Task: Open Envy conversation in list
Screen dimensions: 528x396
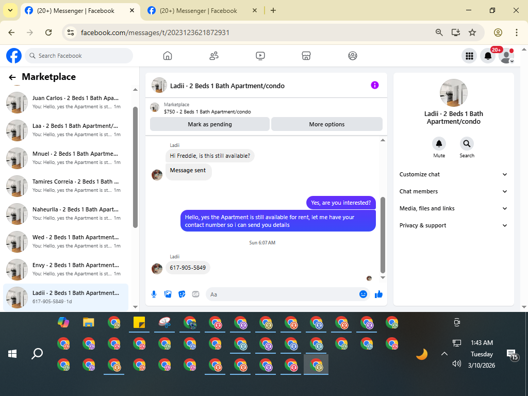Action: 65,269
